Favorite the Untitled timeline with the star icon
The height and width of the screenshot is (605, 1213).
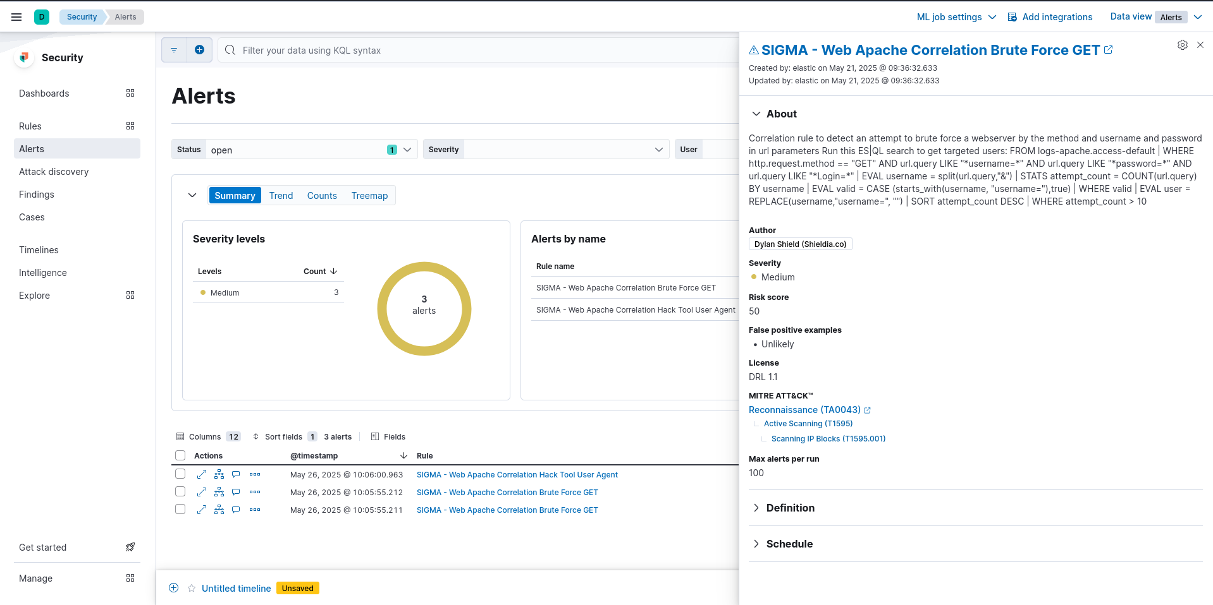click(192, 589)
